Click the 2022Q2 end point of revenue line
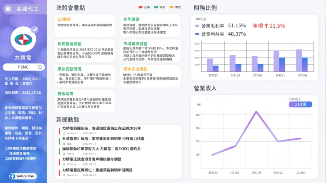This screenshot has height=183, width=326. pyautogui.click(x=300, y=139)
